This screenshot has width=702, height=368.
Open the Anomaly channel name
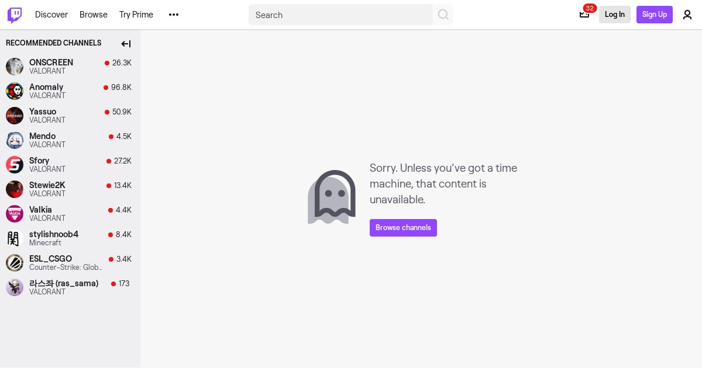[46, 87]
